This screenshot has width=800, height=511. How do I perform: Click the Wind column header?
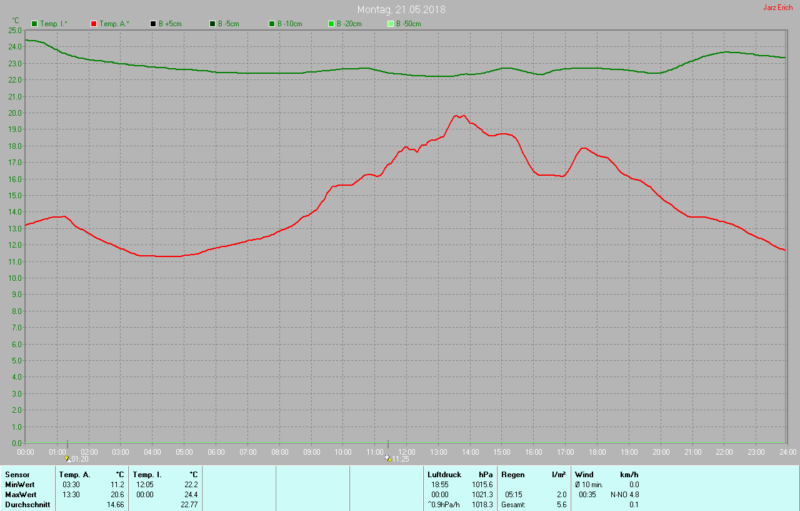click(584, 475)
